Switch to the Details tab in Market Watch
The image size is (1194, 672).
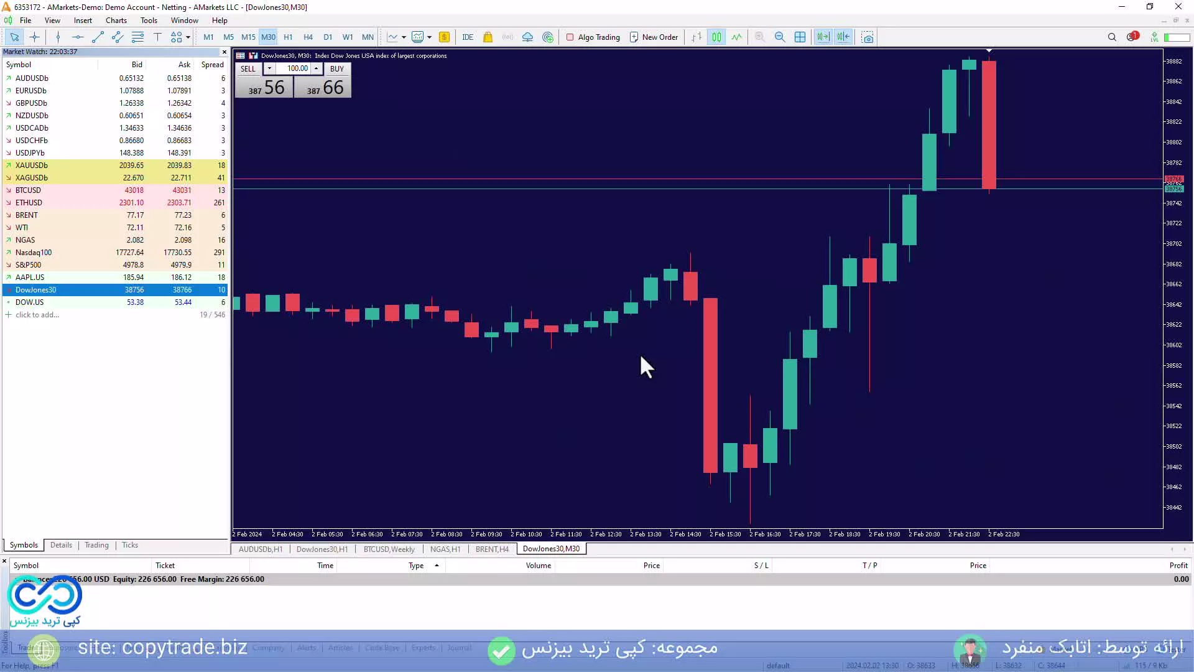(61, 545)
